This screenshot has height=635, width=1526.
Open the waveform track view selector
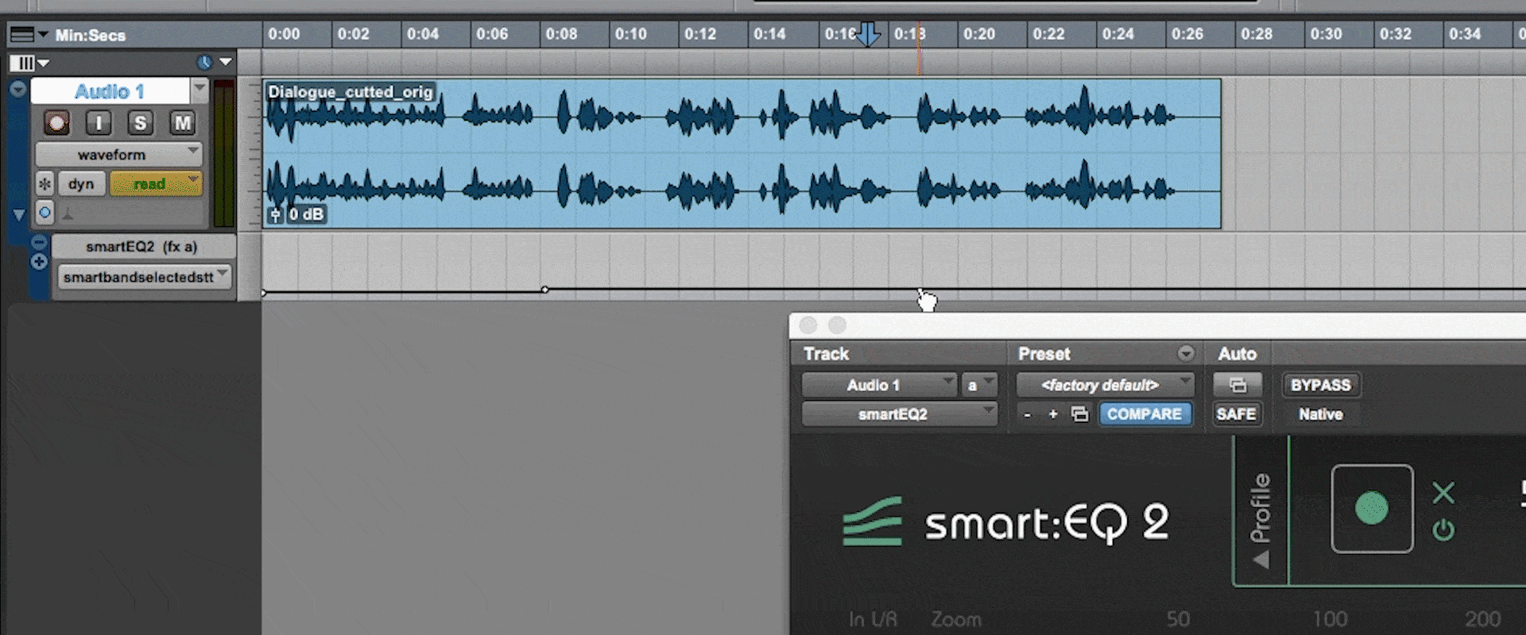click(118, 154)
